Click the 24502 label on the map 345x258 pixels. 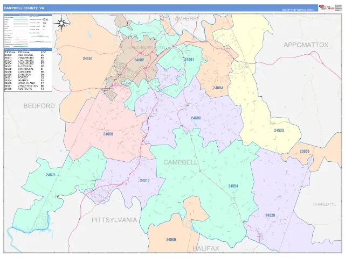(139, 60)
